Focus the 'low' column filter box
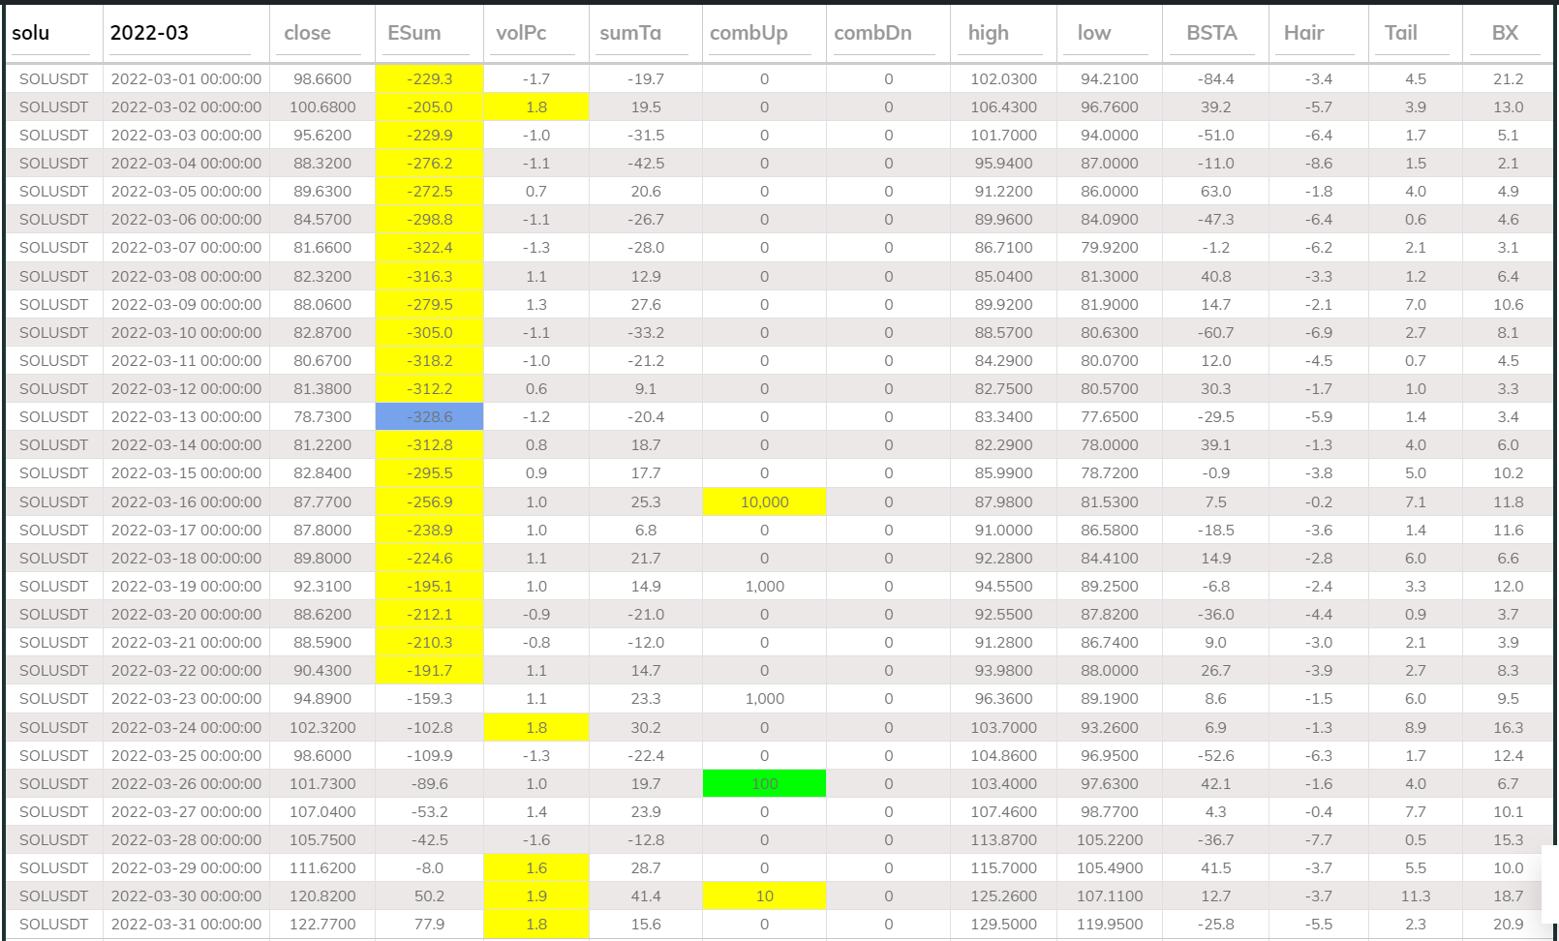 [1111, 34]
